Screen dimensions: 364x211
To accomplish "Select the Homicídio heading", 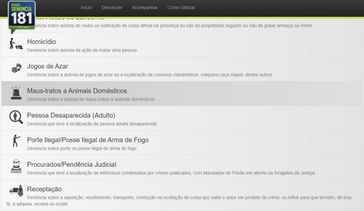I will (41, 42).
